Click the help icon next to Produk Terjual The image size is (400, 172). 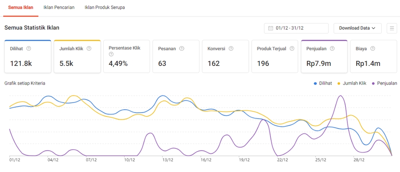292,48
